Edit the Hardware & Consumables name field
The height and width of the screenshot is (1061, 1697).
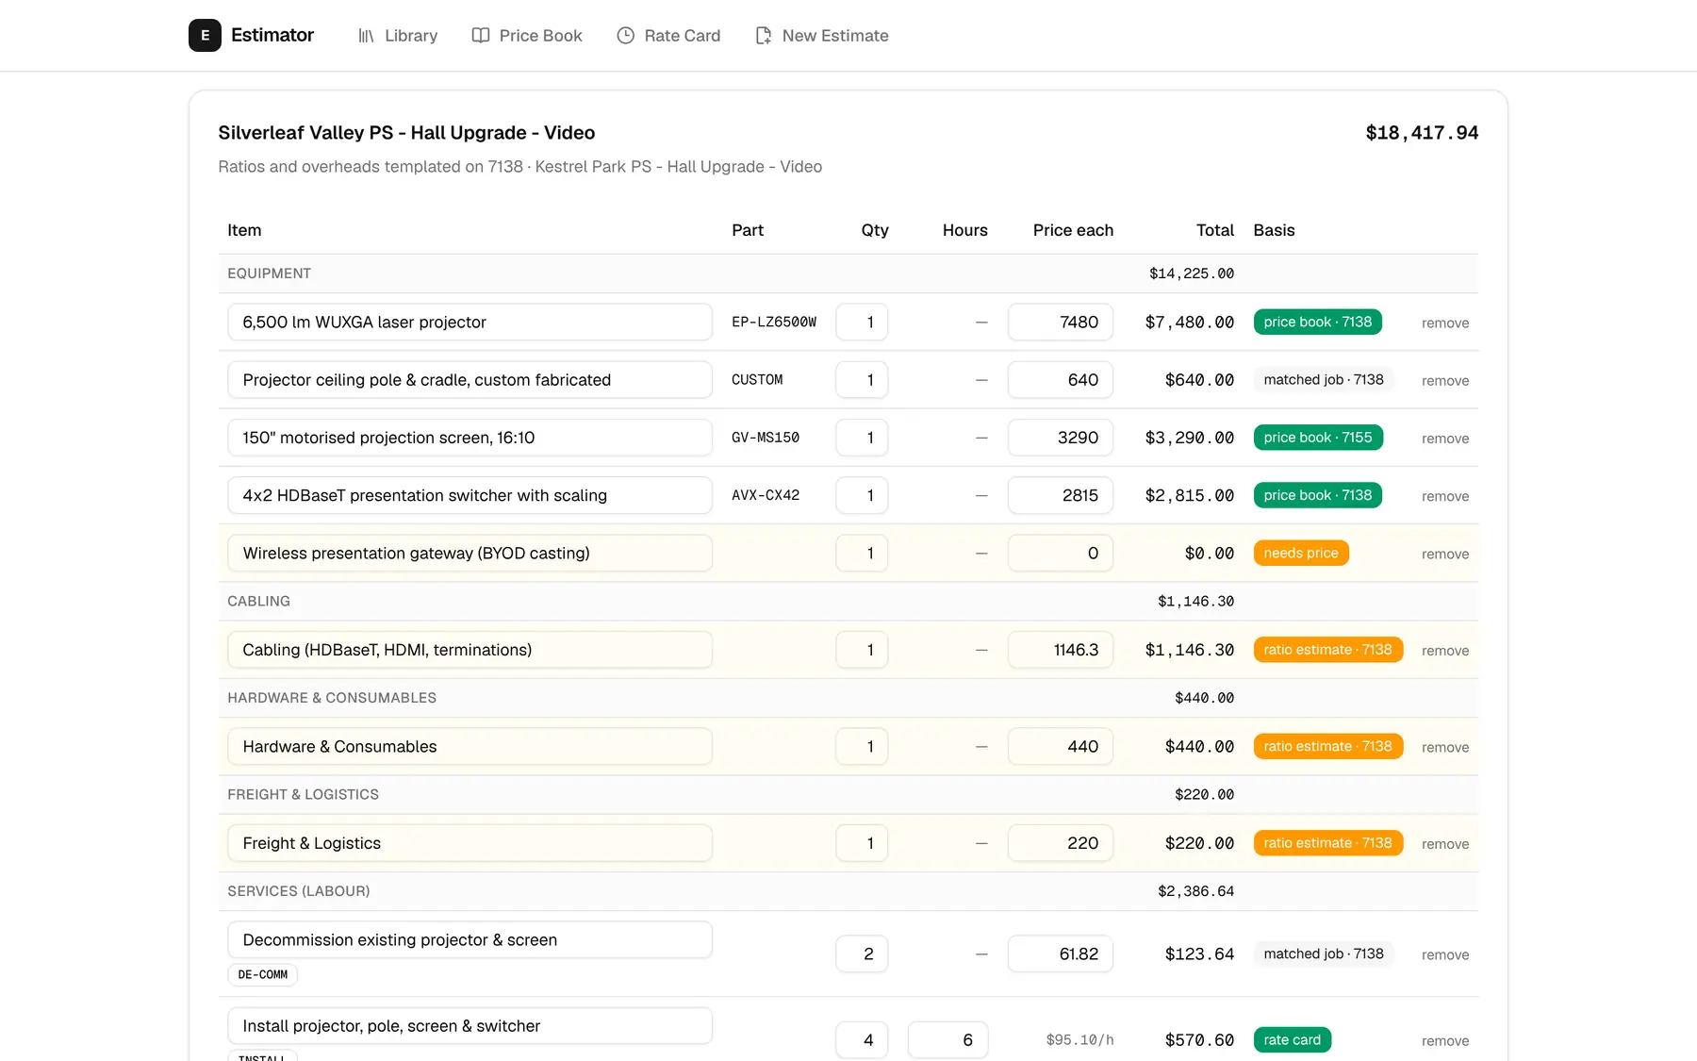tap(470, 746)
